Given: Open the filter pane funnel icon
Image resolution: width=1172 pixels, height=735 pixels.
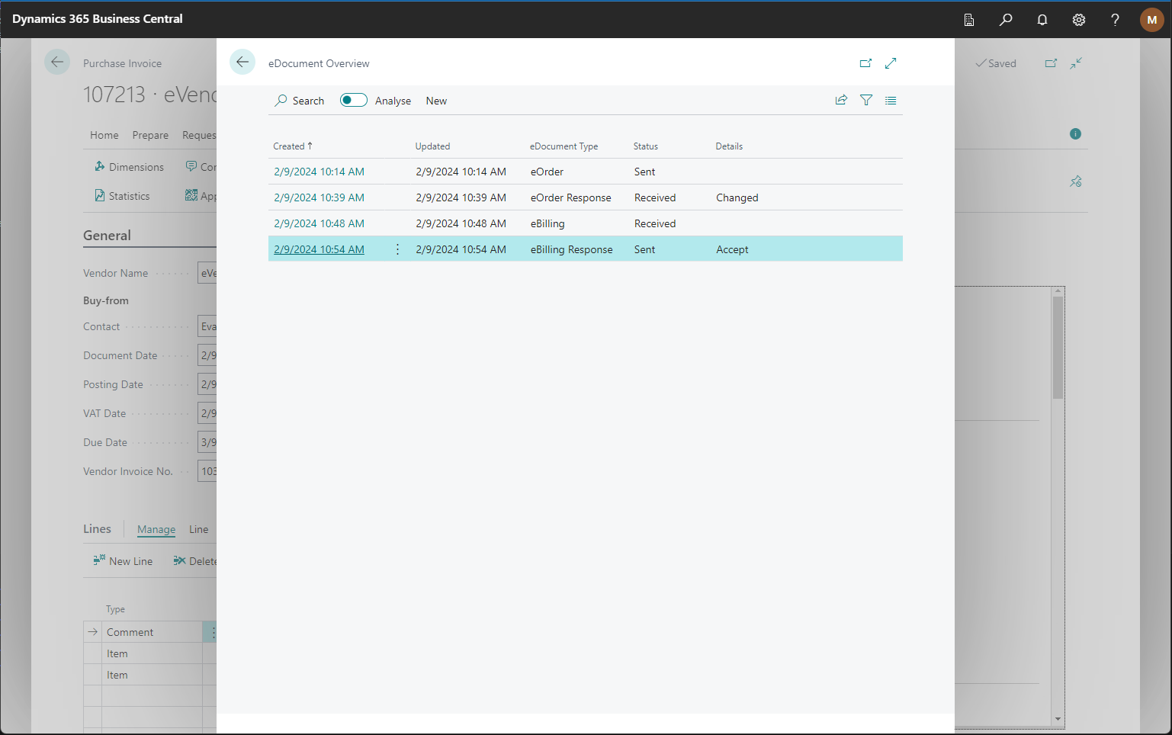Looking at the screenshot, I should (x=866, y=100).
